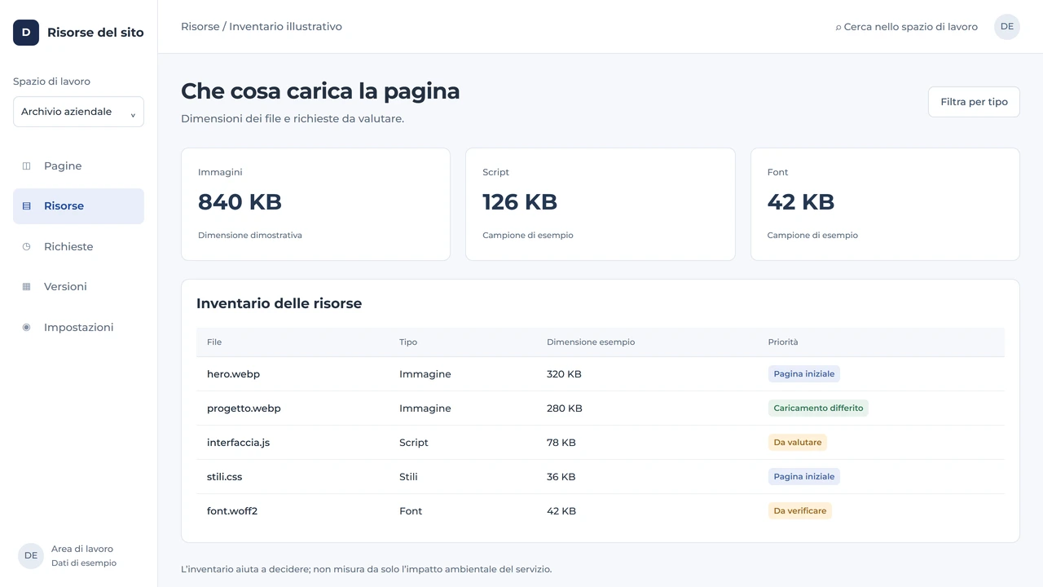Open the Immagini 840 KB card
Viewport: 1043px width, 587px height.
pos(315,204)
